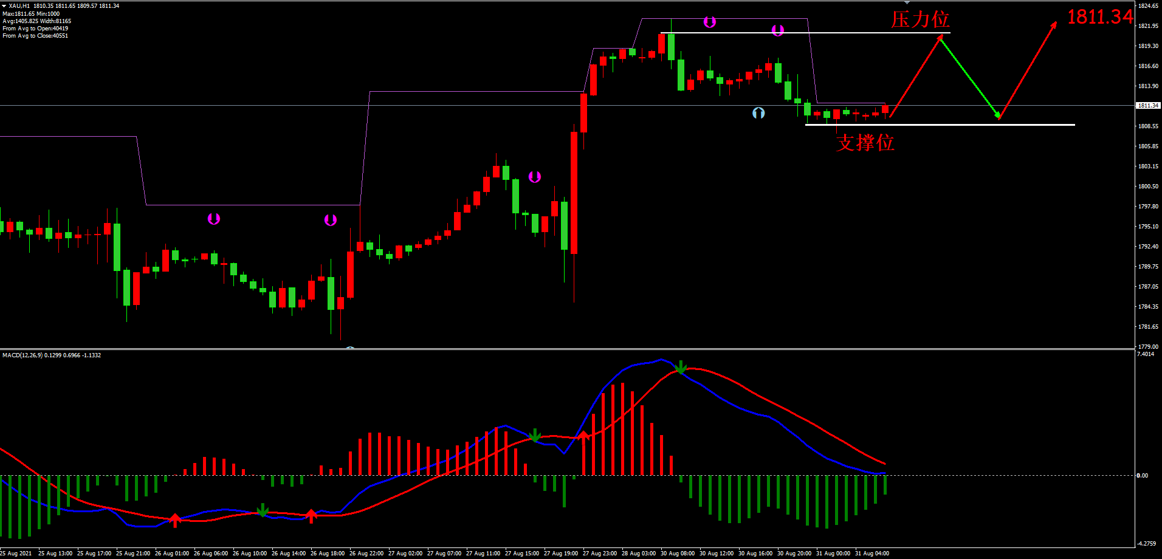The image size is (1162, 559).
Task: Click -4.2759 on the MACD scale
Action: point(1146,543)
